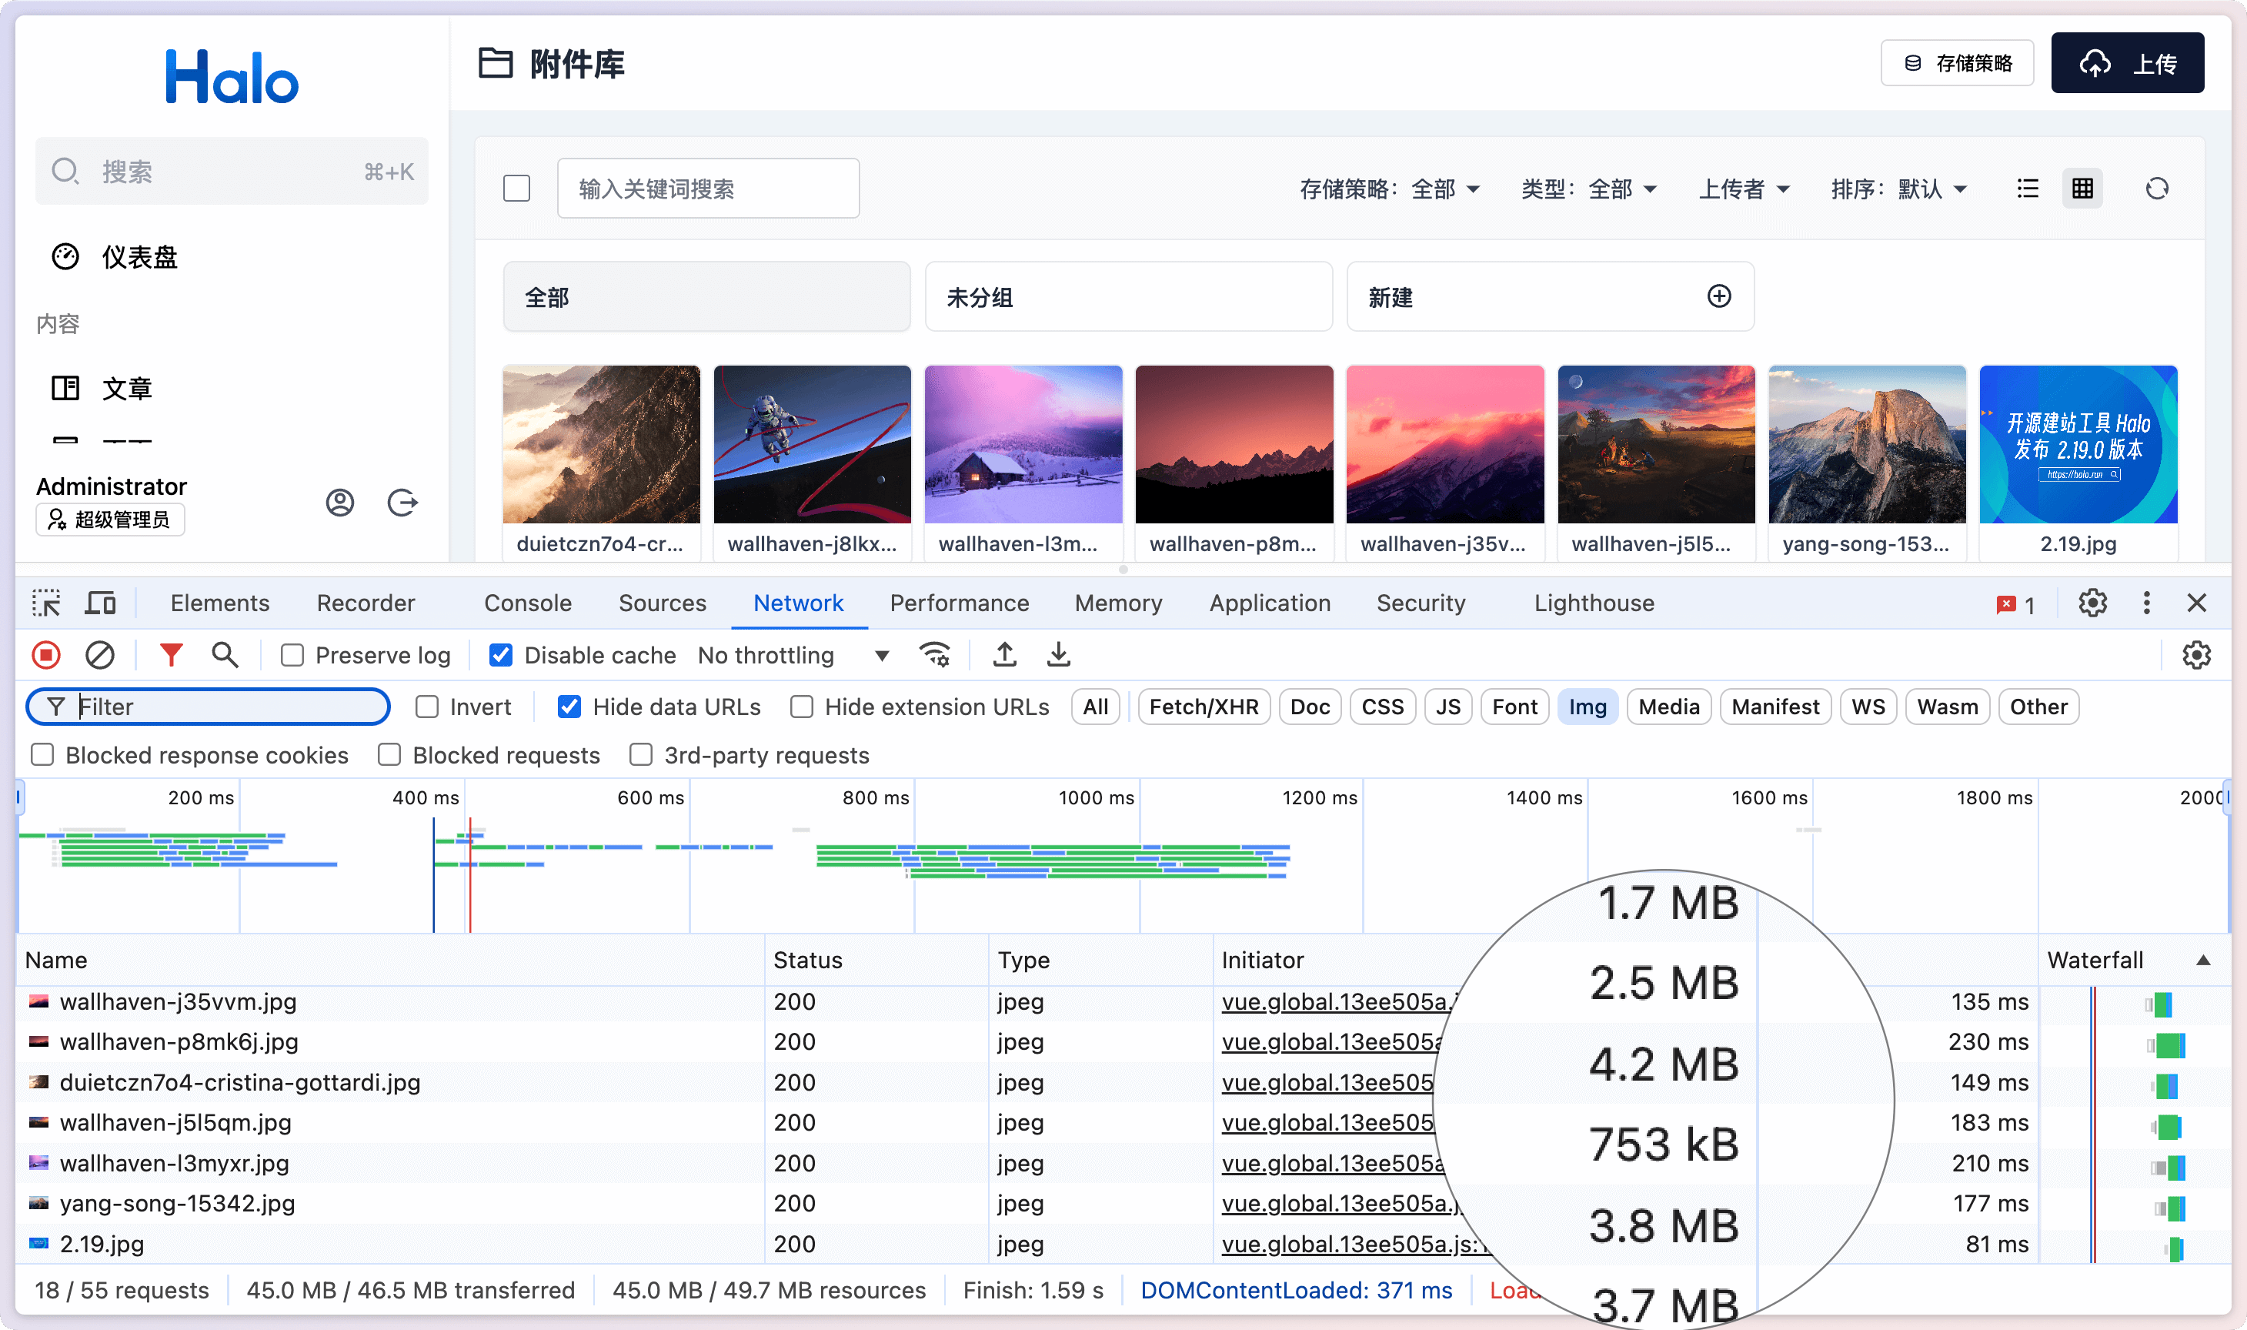Click the clear network log icon
Viewport: 2247px width, 1330px height.
coord(99,655)
